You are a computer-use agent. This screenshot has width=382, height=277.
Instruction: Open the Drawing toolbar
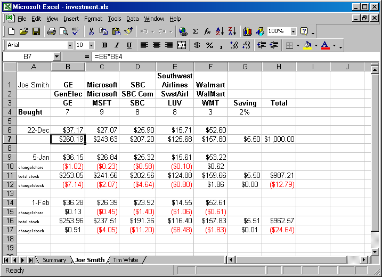(260, 31)
